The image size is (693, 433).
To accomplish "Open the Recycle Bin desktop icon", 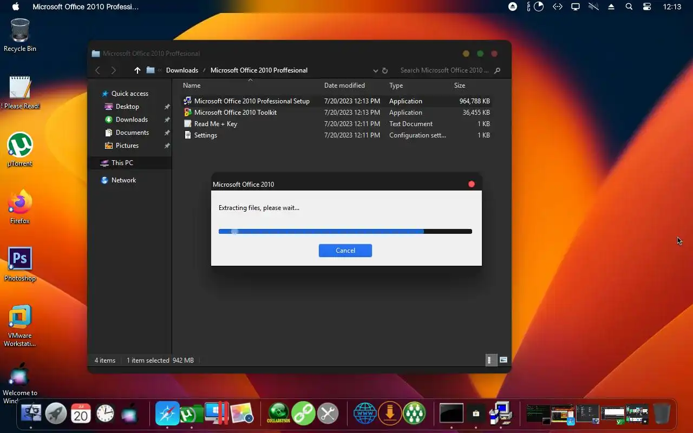I will (20, 35).
